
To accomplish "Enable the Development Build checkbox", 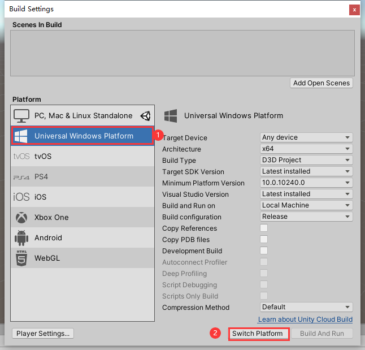I will click(264, 250).
